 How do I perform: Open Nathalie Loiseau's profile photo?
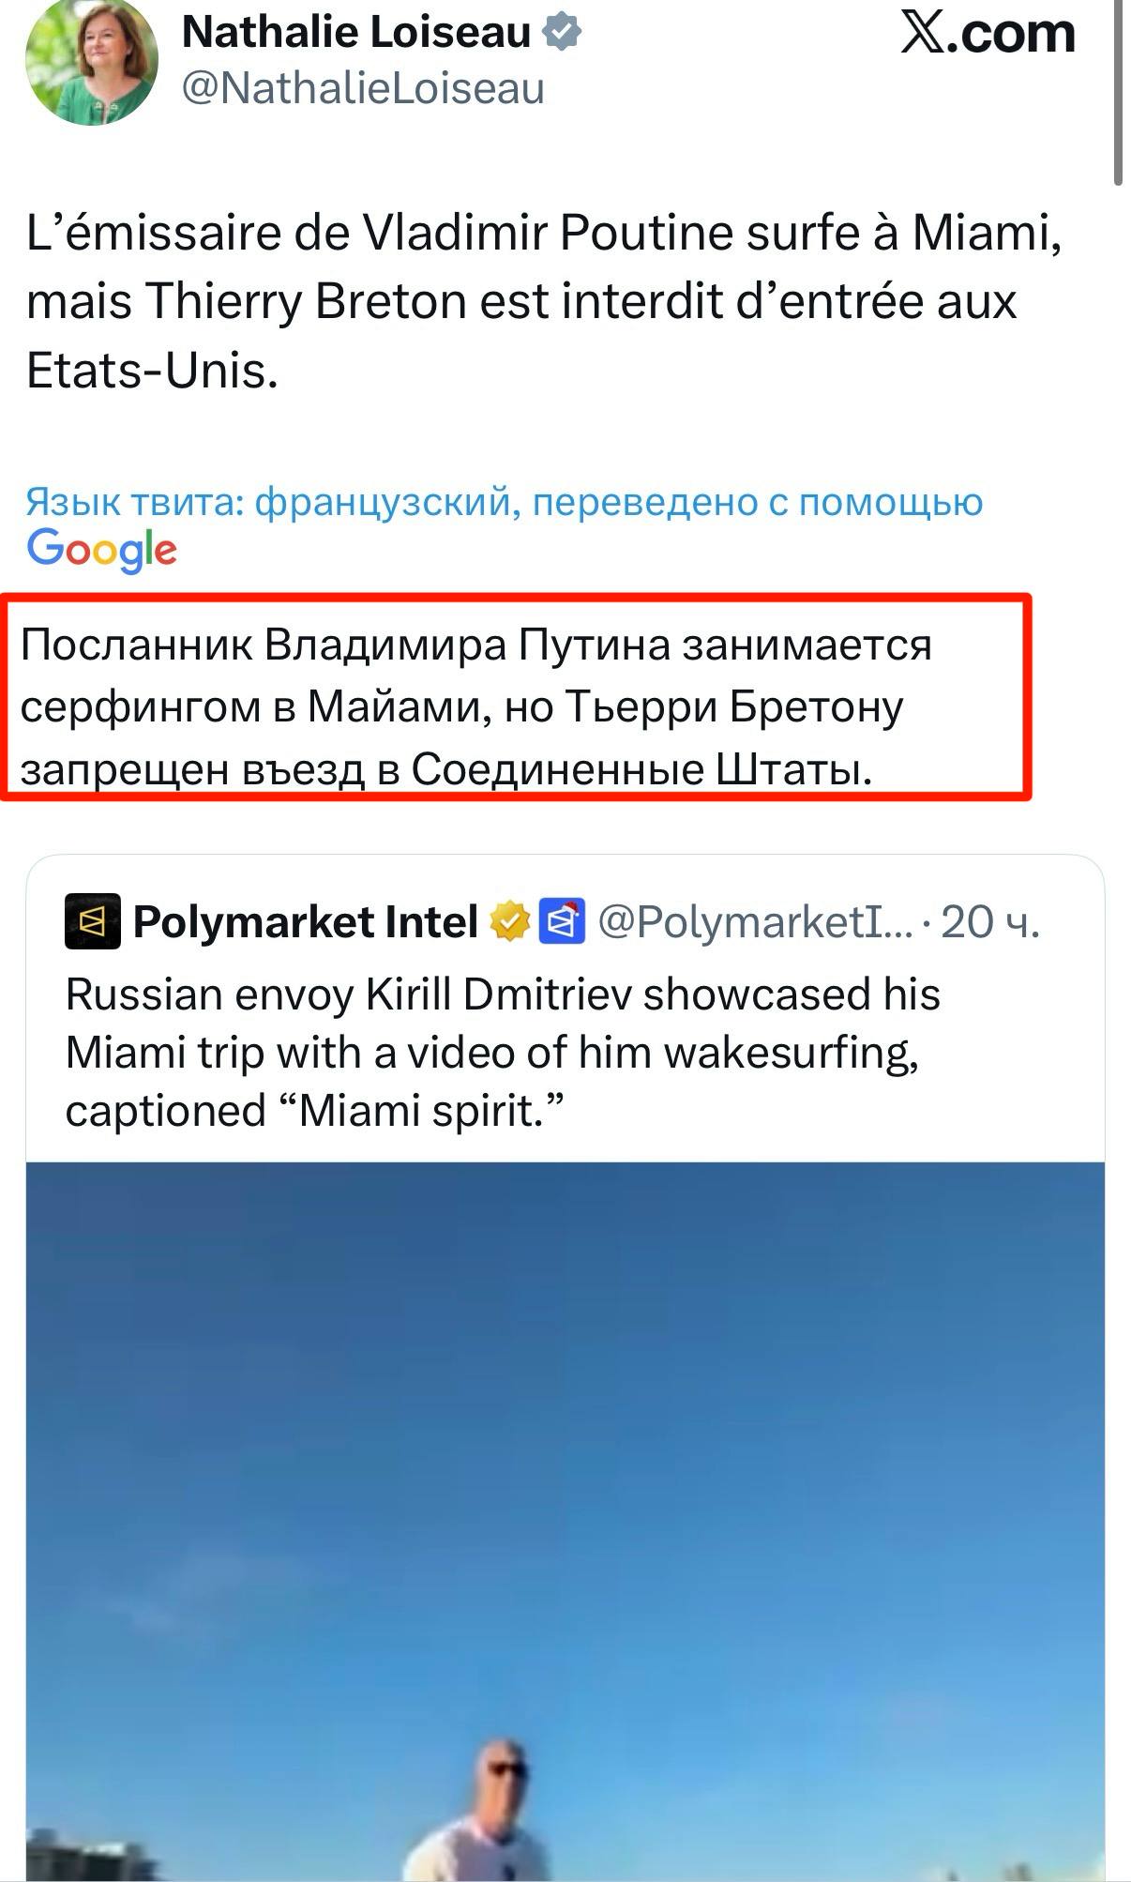(91, 61)
